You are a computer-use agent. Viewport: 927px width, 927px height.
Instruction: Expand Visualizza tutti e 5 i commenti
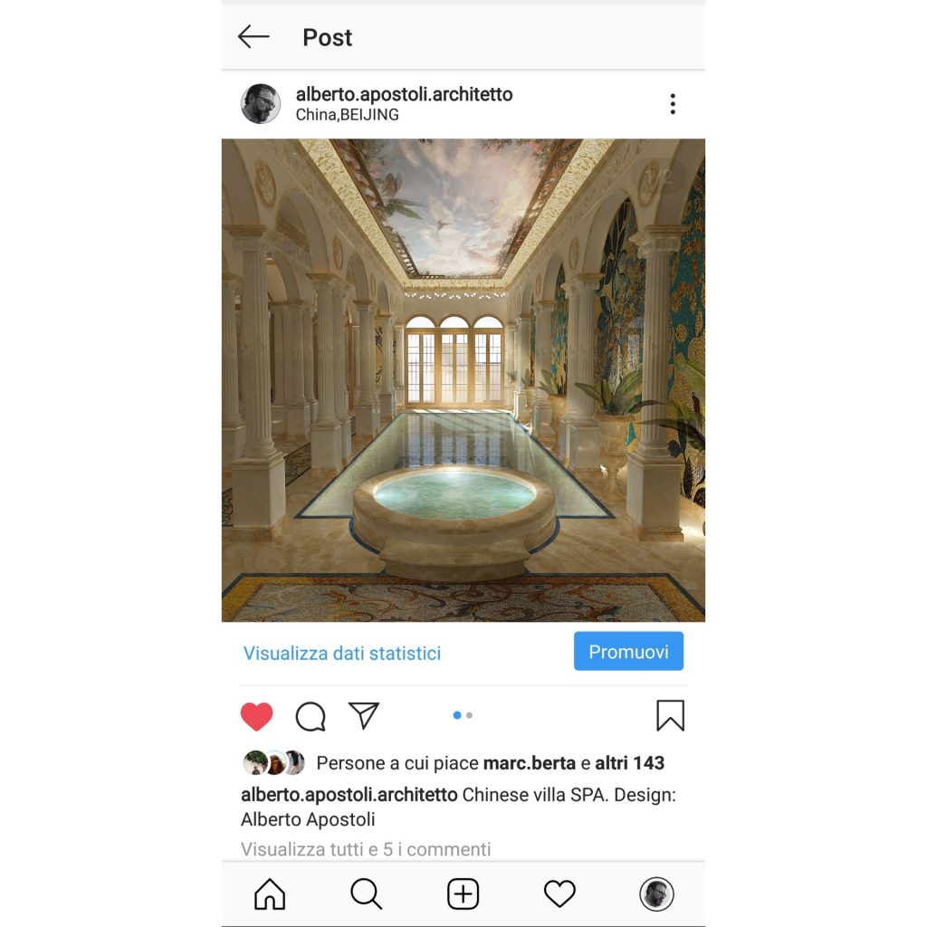click(x=366, y=849)
